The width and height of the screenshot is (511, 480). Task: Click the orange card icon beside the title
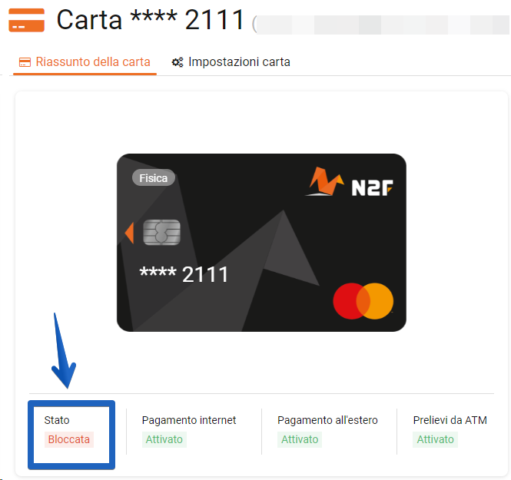point(26,20)
